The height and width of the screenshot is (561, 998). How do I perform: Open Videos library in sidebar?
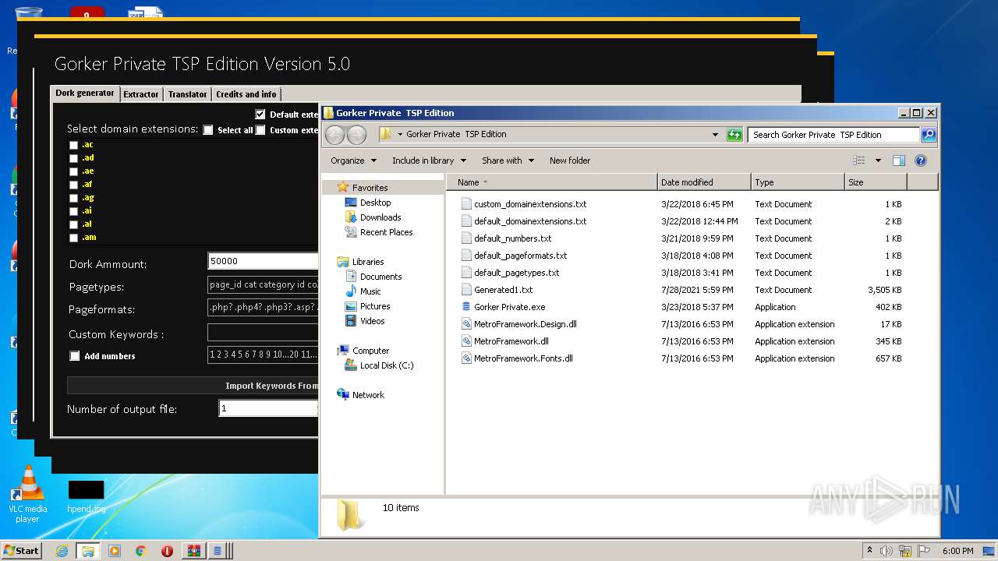(372, 321)
